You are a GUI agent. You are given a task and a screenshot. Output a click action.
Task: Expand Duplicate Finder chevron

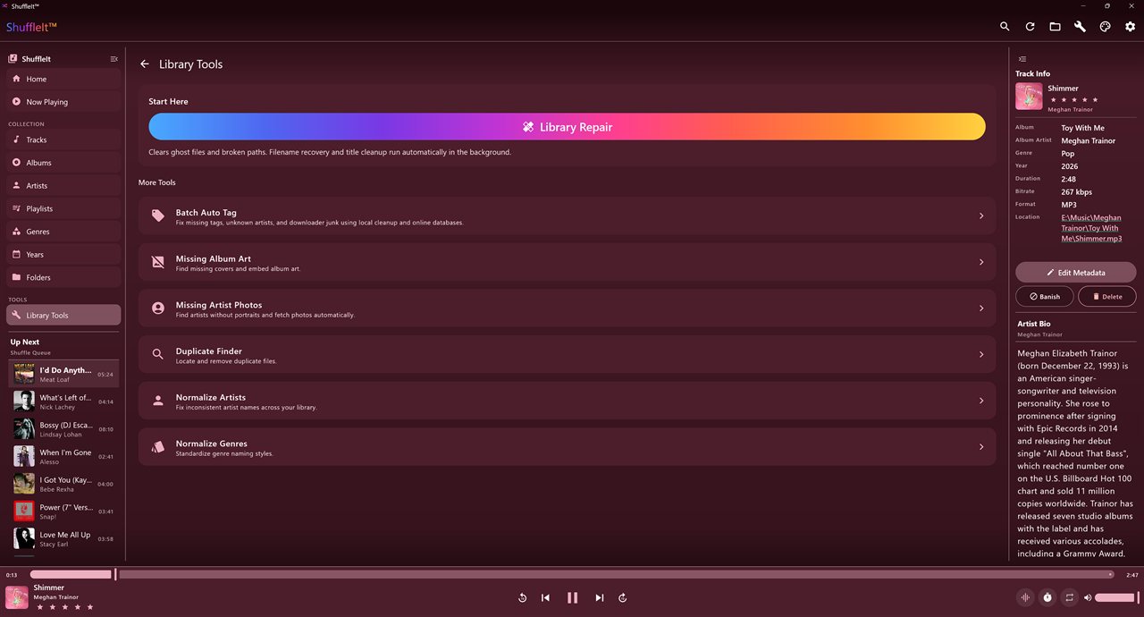981,354
